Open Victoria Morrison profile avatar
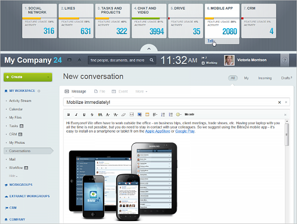 (x=229, y=60)
